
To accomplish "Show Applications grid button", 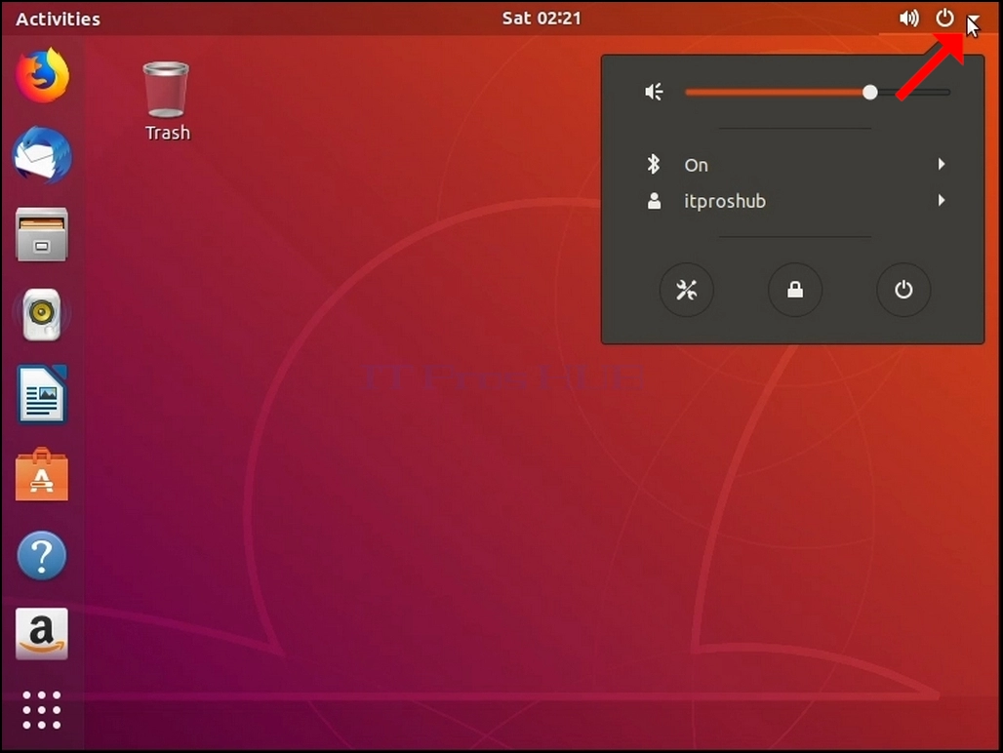I will [42, 710].
